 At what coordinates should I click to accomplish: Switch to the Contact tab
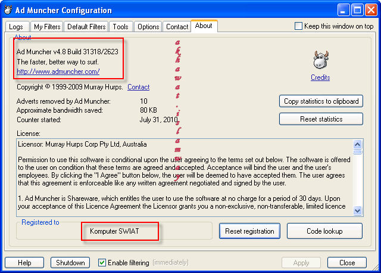click(177, 26)
